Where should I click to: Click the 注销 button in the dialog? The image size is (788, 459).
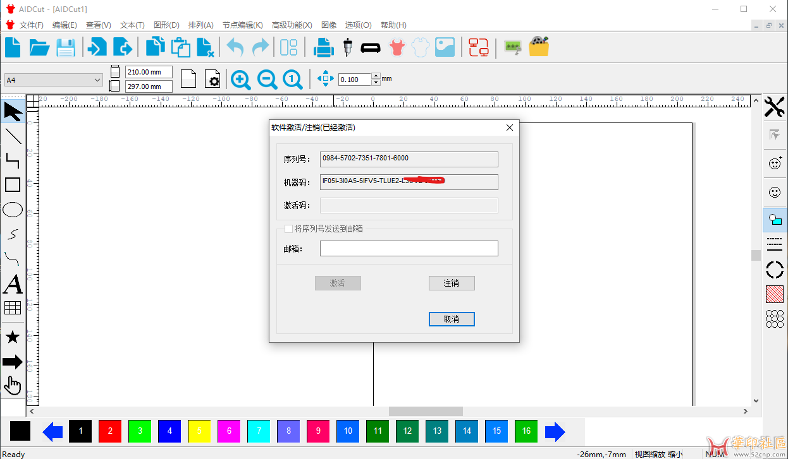(452, 283)
